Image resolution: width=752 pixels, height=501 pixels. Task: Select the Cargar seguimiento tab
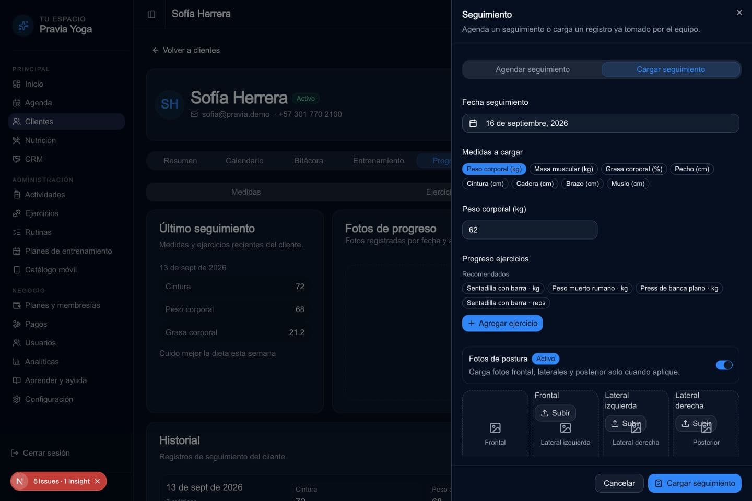671,69
